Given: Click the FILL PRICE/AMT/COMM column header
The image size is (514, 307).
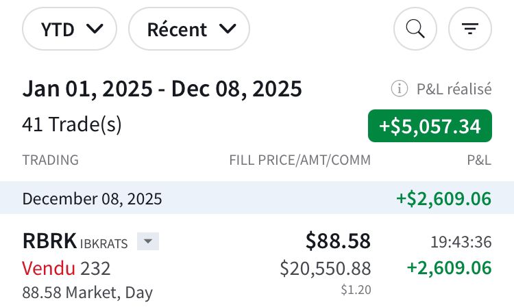Looking at the screenshot, I should [x=299, y=160].
